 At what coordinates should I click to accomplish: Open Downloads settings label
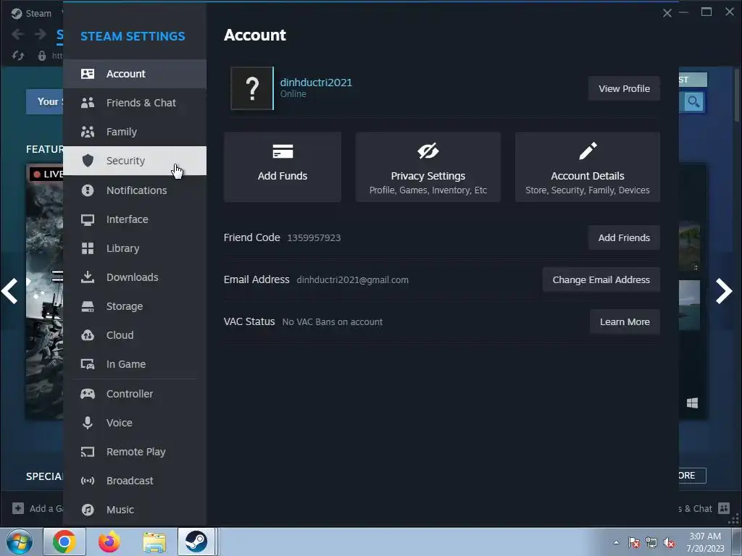[x=132, y=277]
